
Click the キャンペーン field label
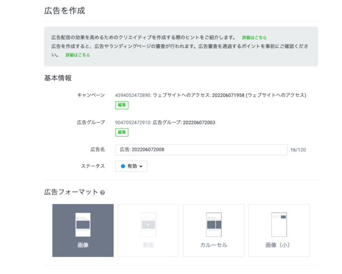point(91,95)
